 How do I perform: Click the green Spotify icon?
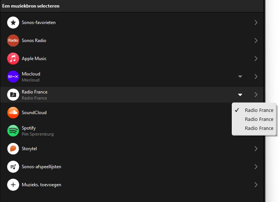point(13,131)
